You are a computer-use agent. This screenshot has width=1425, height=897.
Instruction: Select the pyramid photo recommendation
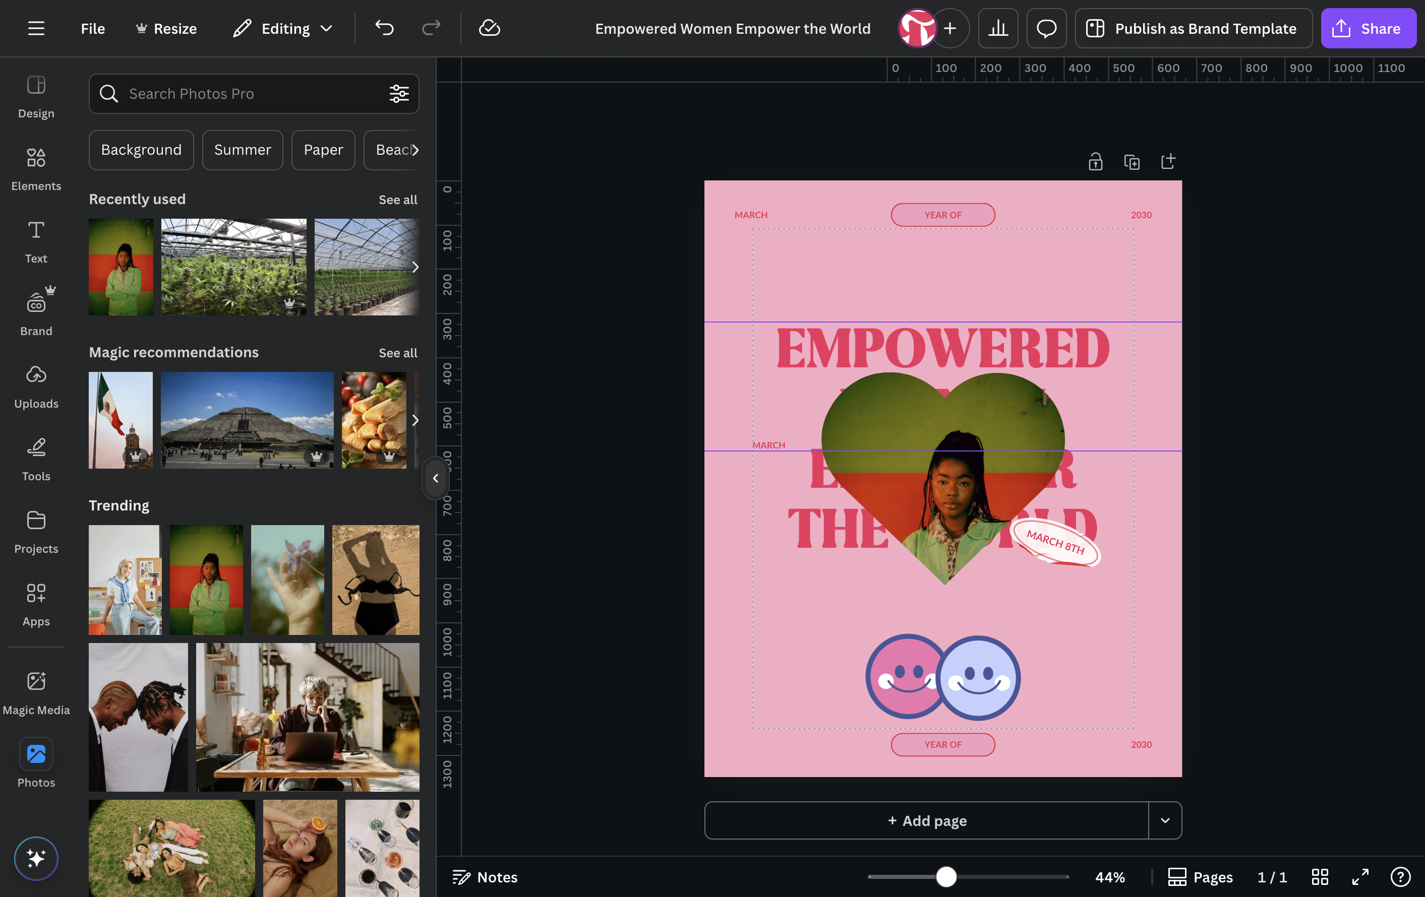tap(247, 420)
